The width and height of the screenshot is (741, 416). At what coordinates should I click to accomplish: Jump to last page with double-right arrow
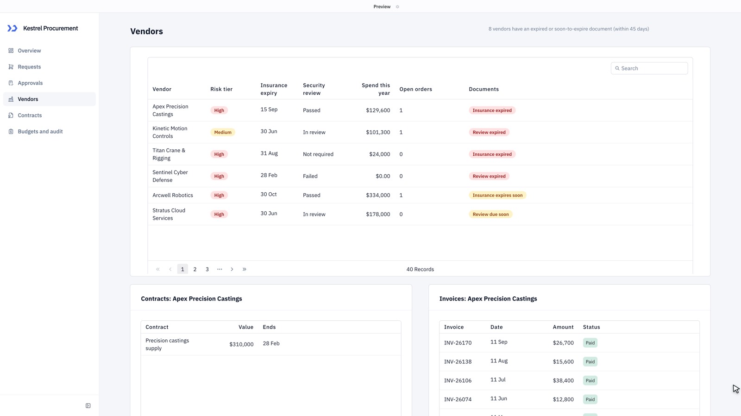tap(245, 269)
